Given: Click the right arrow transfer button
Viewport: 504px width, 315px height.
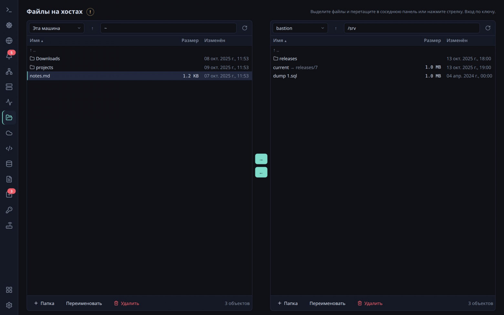Looking at the screenshot, I should [261, 159].
